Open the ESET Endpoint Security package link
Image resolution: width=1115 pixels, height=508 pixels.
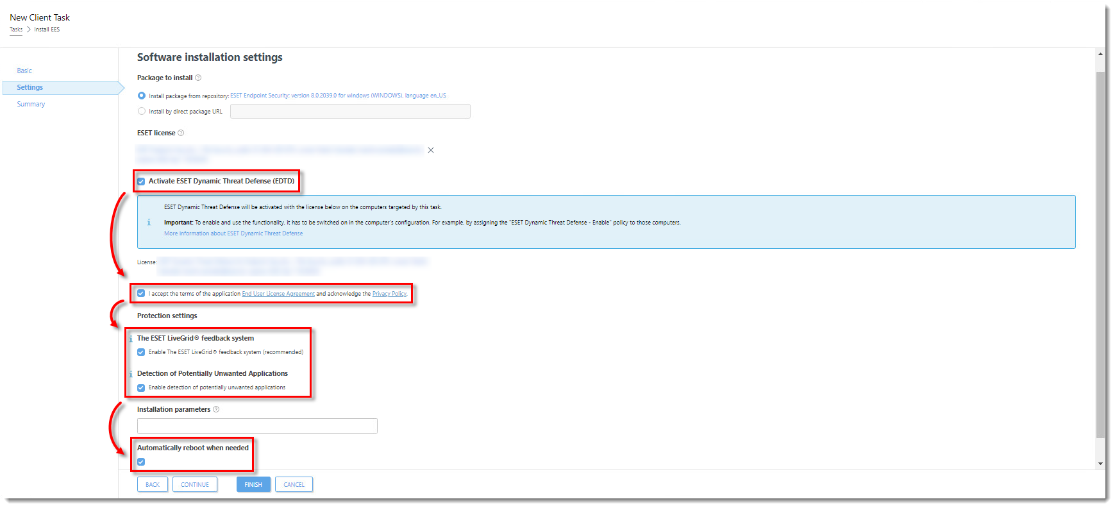[338, 96]
